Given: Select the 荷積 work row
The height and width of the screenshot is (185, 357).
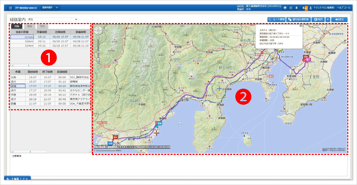Looking at the screenshot, I should click(x=51, y=86).
